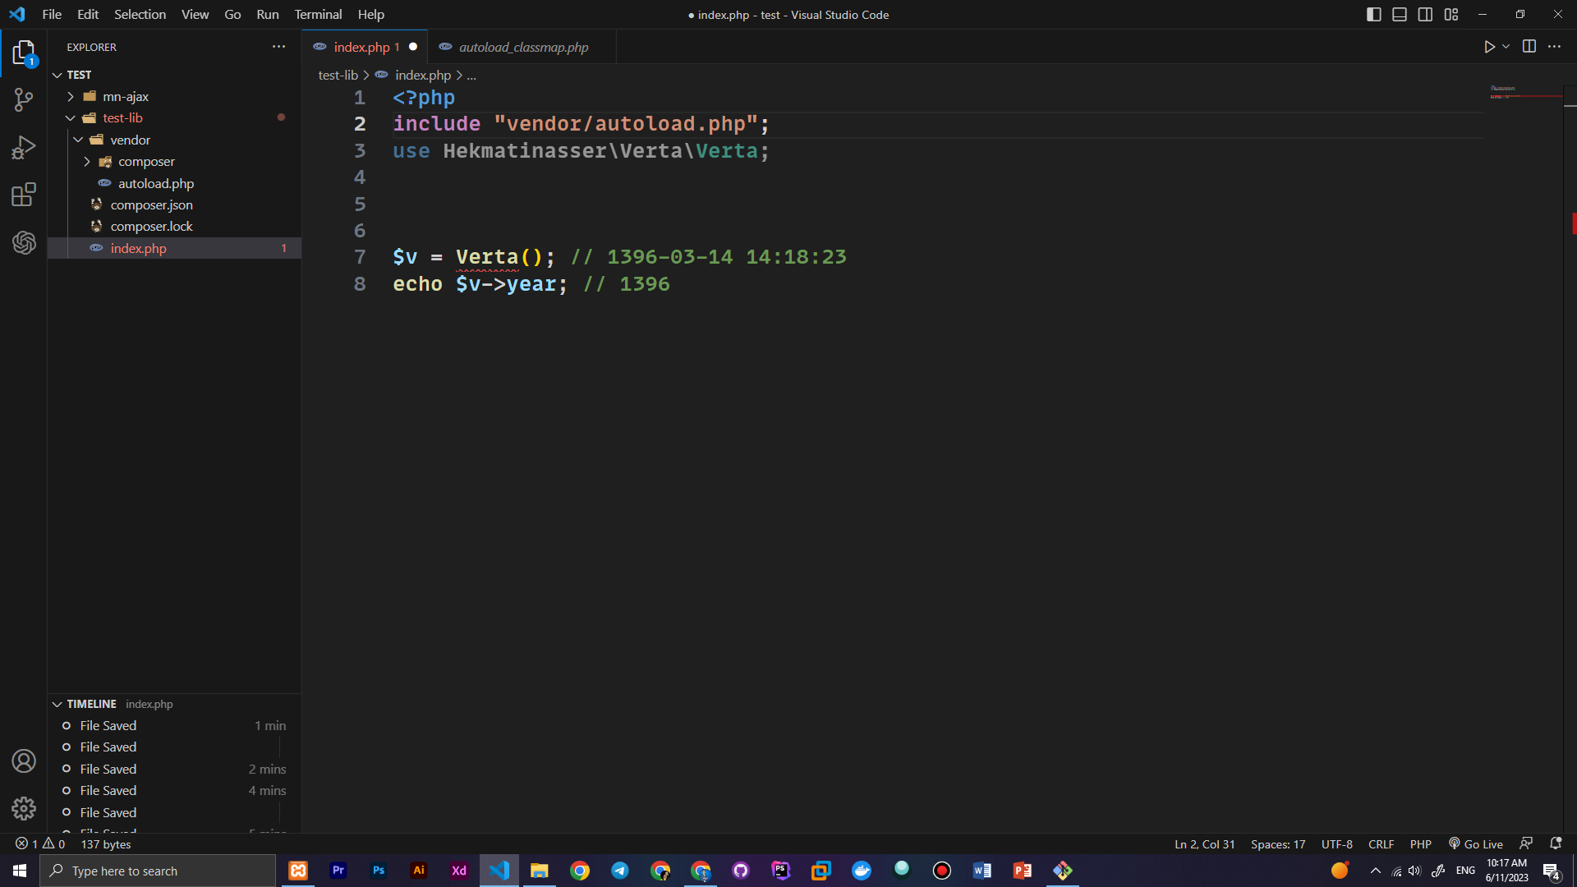Open the Source Control view
Image resolution: width=1577 pixels, height=887 pixels.
(x=24, y=100)
